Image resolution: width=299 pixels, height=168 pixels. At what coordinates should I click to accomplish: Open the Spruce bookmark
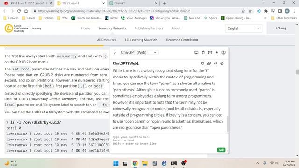(211, 18)
